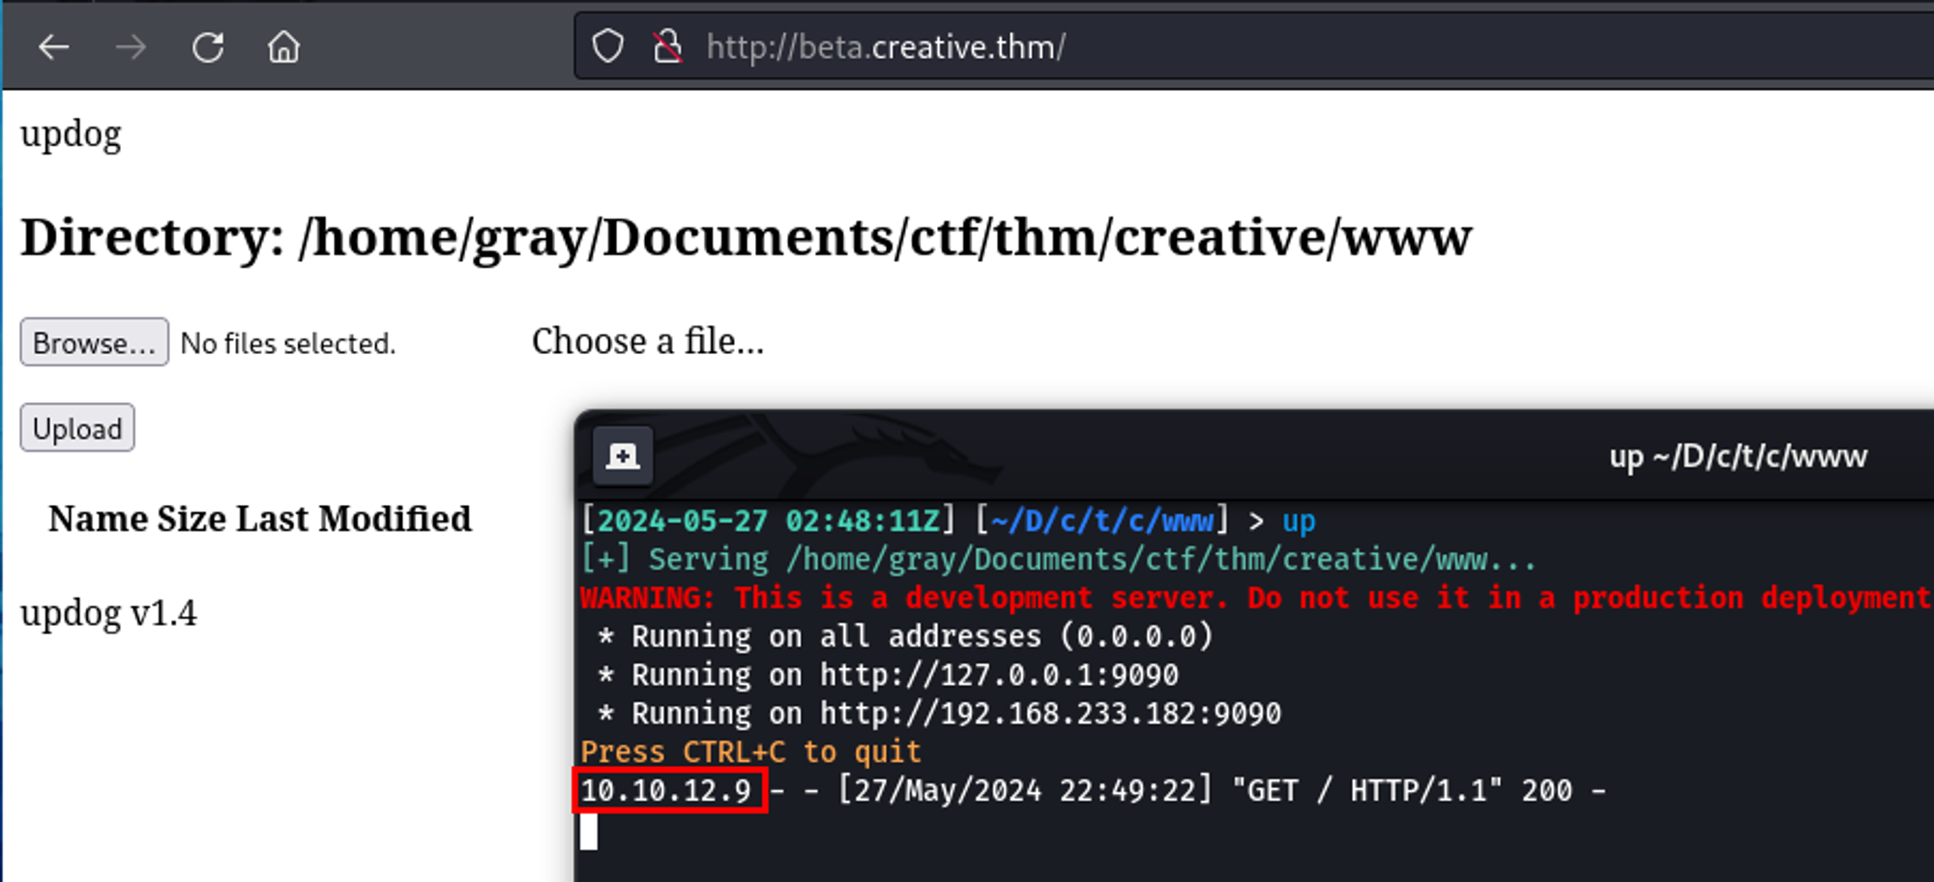
Task: Click the red development server WARNING line
Action: point(1256,599)
